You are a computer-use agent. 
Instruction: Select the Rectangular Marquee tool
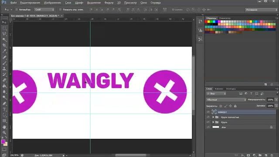coord(4,28)
